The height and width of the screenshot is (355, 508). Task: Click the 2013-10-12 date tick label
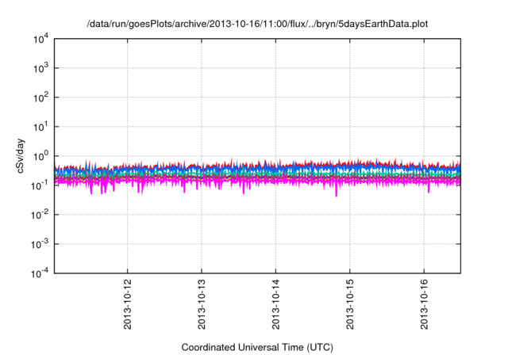coord(127,304)
